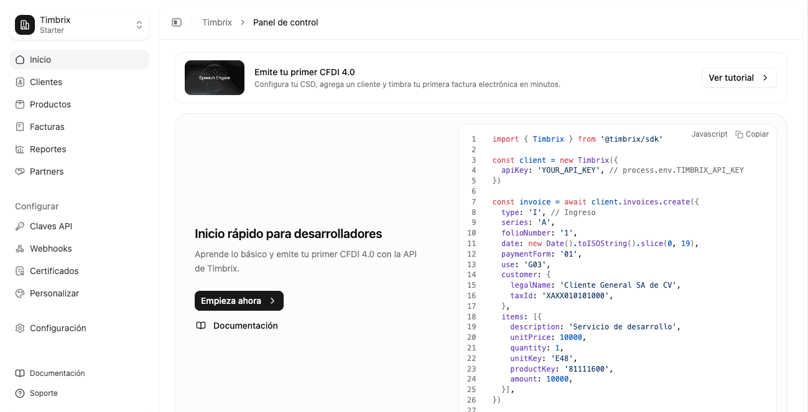Click chevron arrow in Ver tutorial button
808x412 pixels.
pyautogui.click(x=764, y=78)
